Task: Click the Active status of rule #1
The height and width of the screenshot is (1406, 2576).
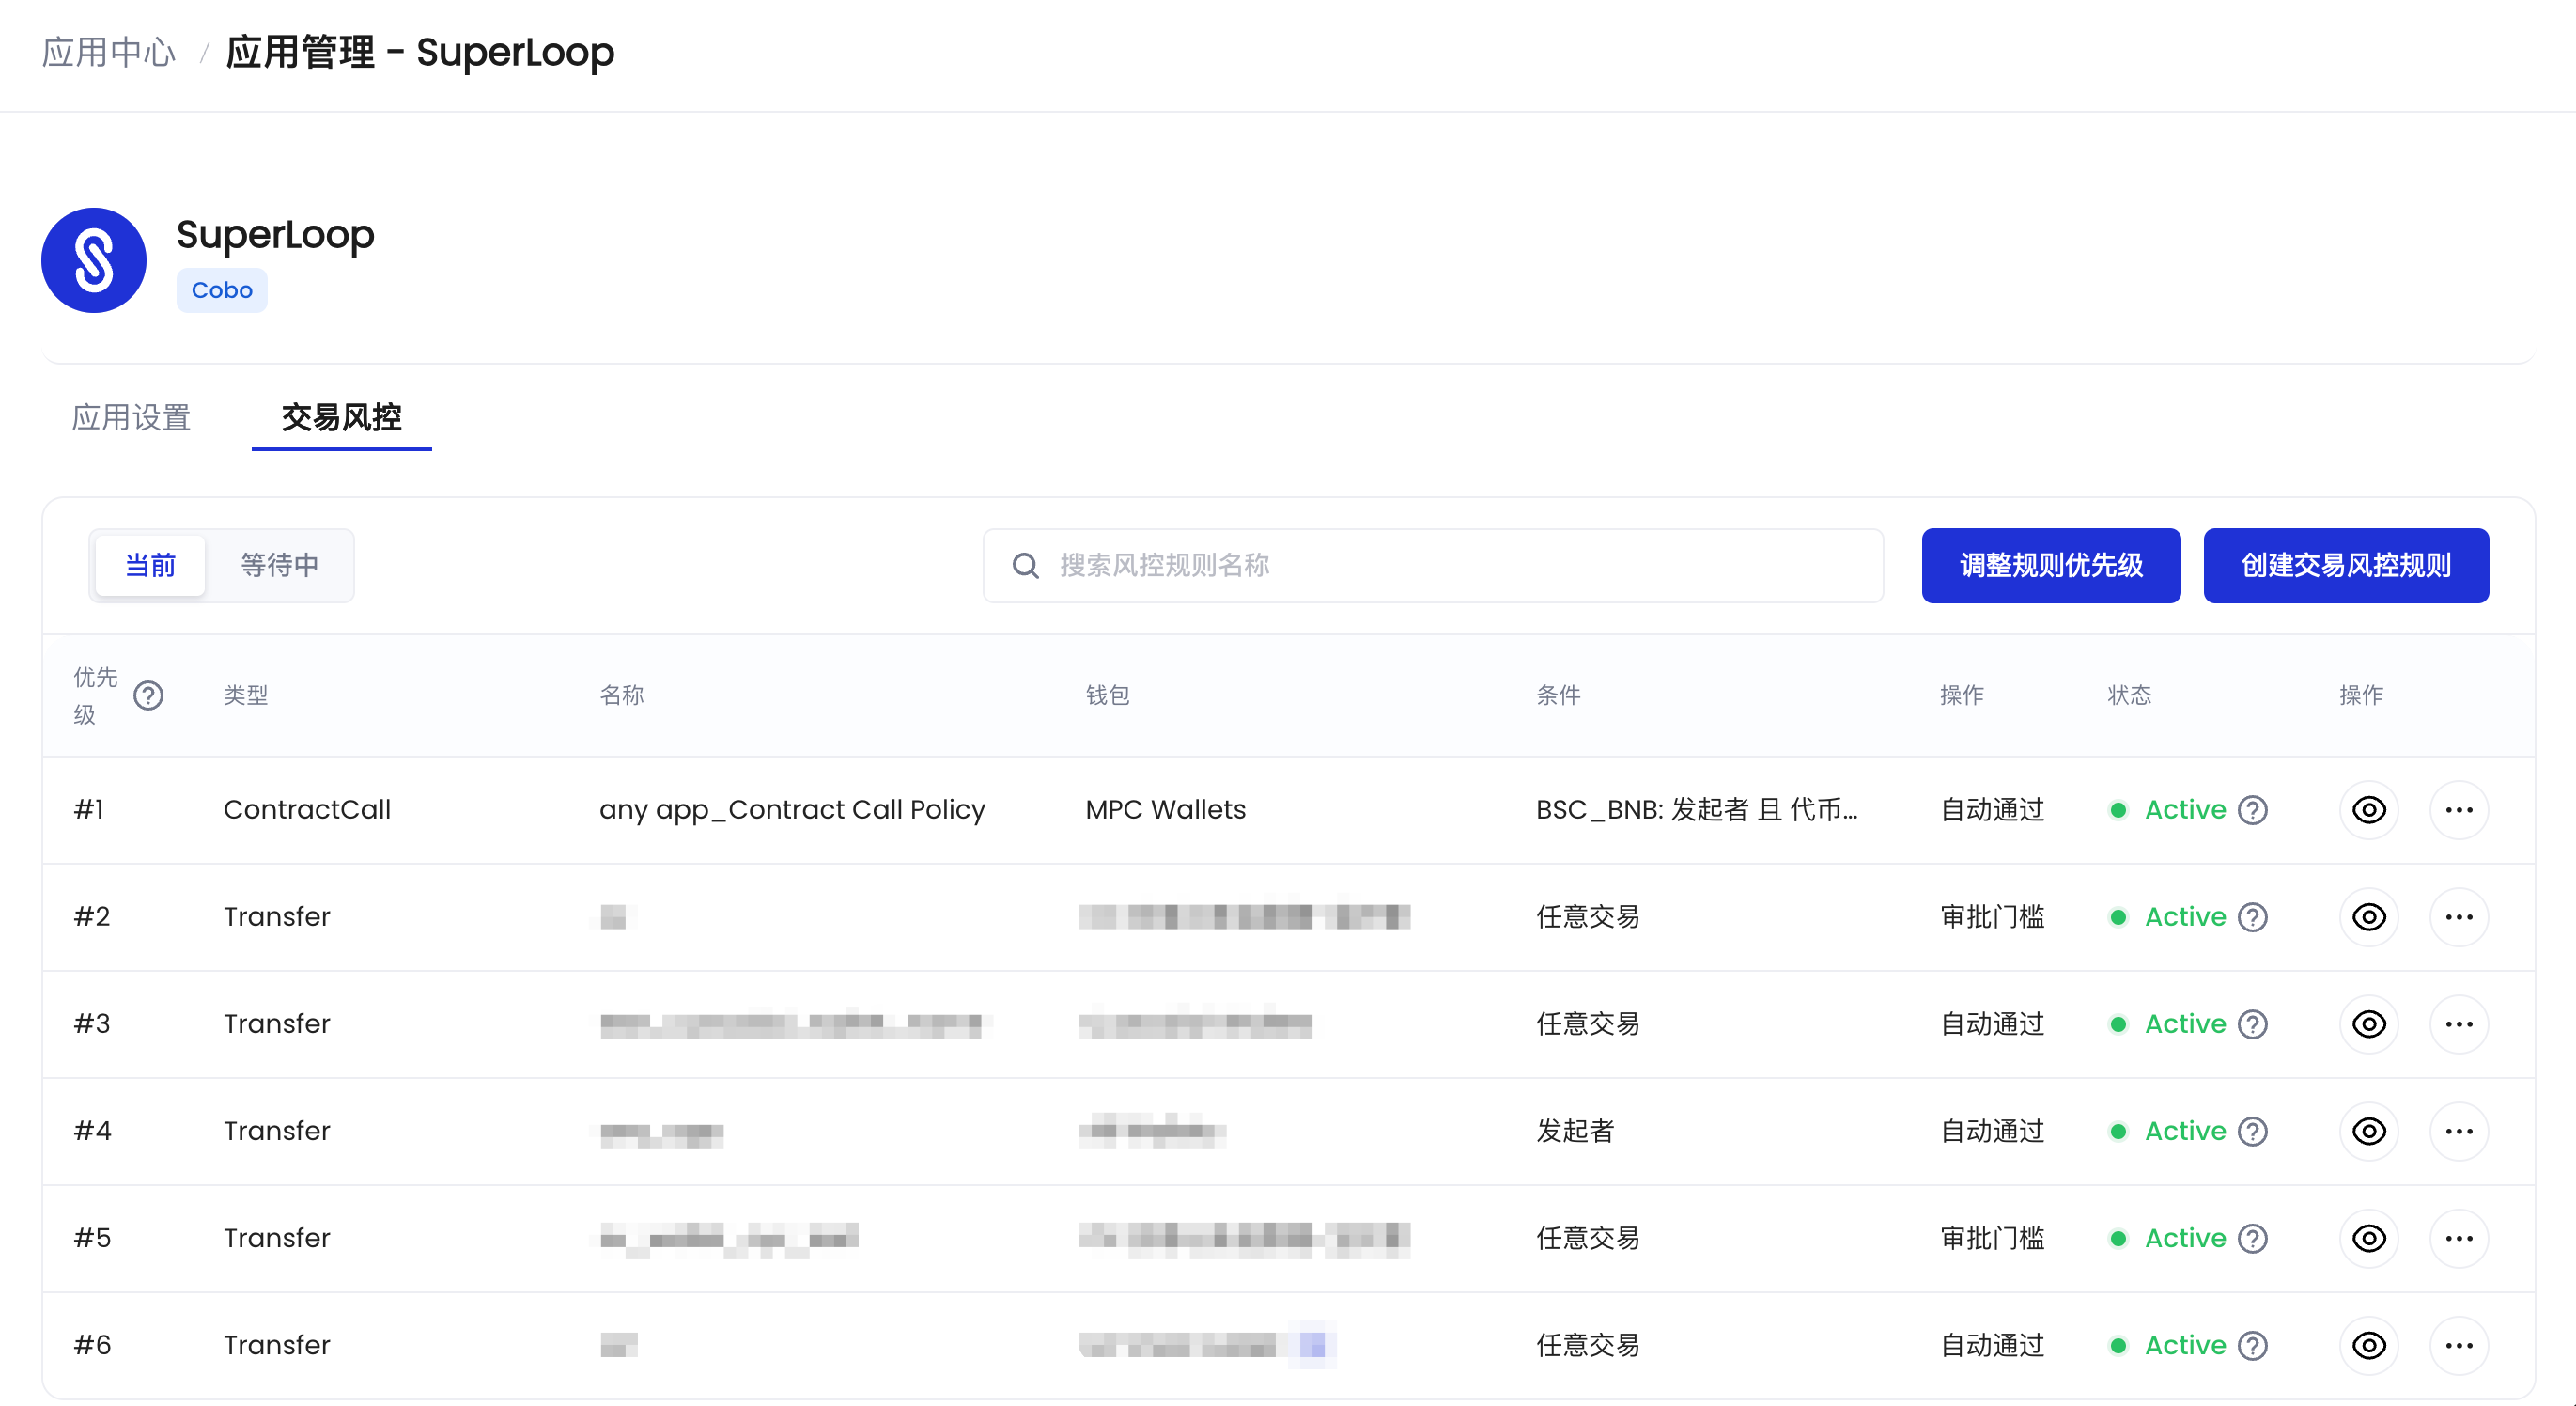Action: click(x=2185, y=809)
